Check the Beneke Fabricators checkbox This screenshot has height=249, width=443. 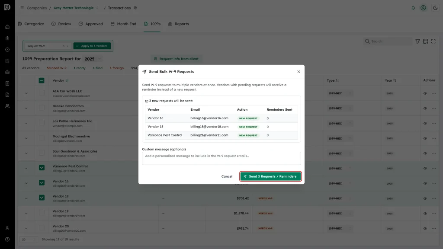tap(42, 108)
